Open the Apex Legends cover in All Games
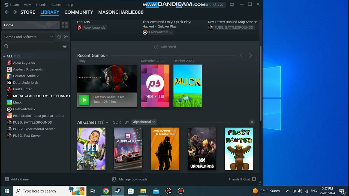Image resolution: width=349 pixels, height=196 pixels. (x=91, y=149)
